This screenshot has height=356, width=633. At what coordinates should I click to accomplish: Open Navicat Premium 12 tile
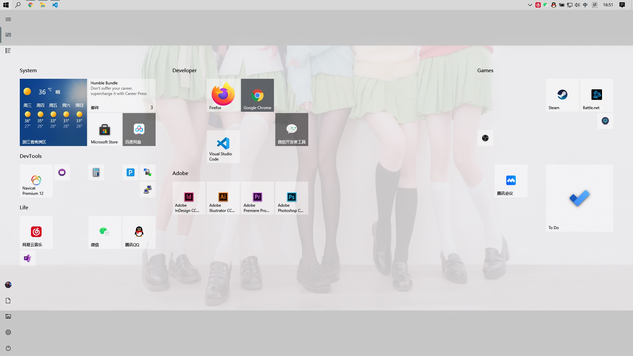tap(36, 181)
